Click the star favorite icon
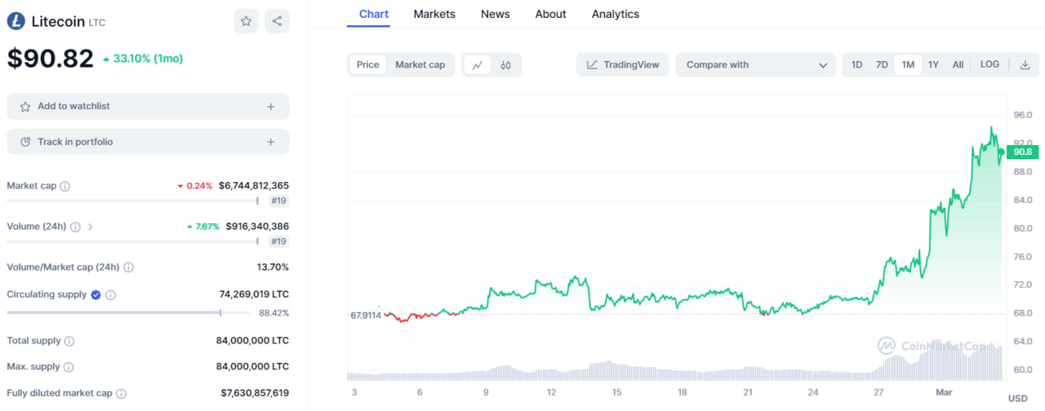1045x411 pixels. point(246,21)
